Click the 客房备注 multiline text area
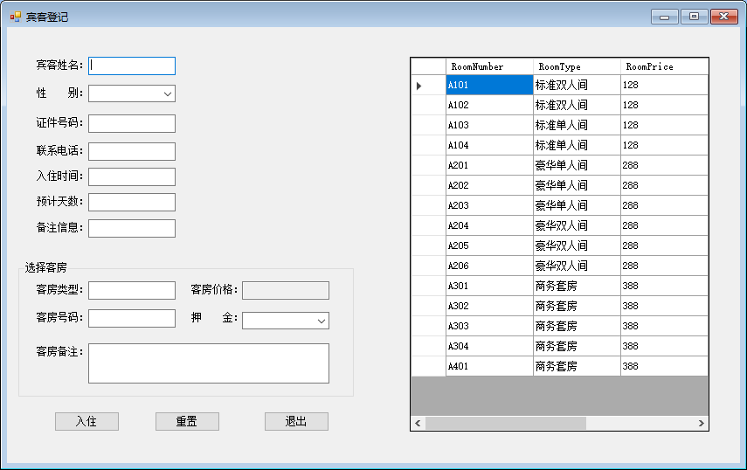The width and height of the screenshot is (747, 470). click(209, 363)
